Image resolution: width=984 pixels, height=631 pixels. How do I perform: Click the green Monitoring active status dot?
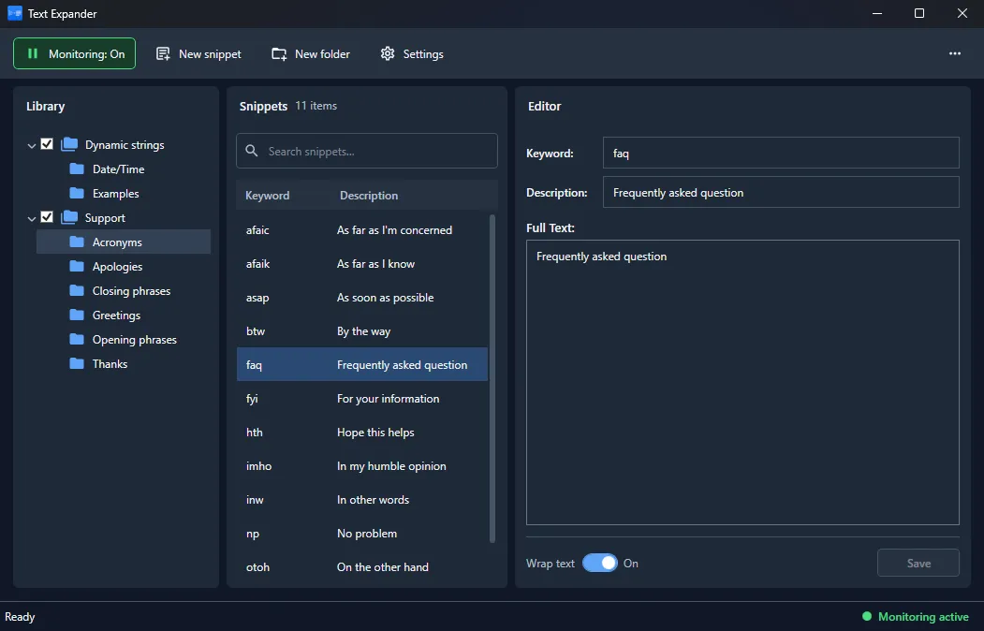(867, 617)
